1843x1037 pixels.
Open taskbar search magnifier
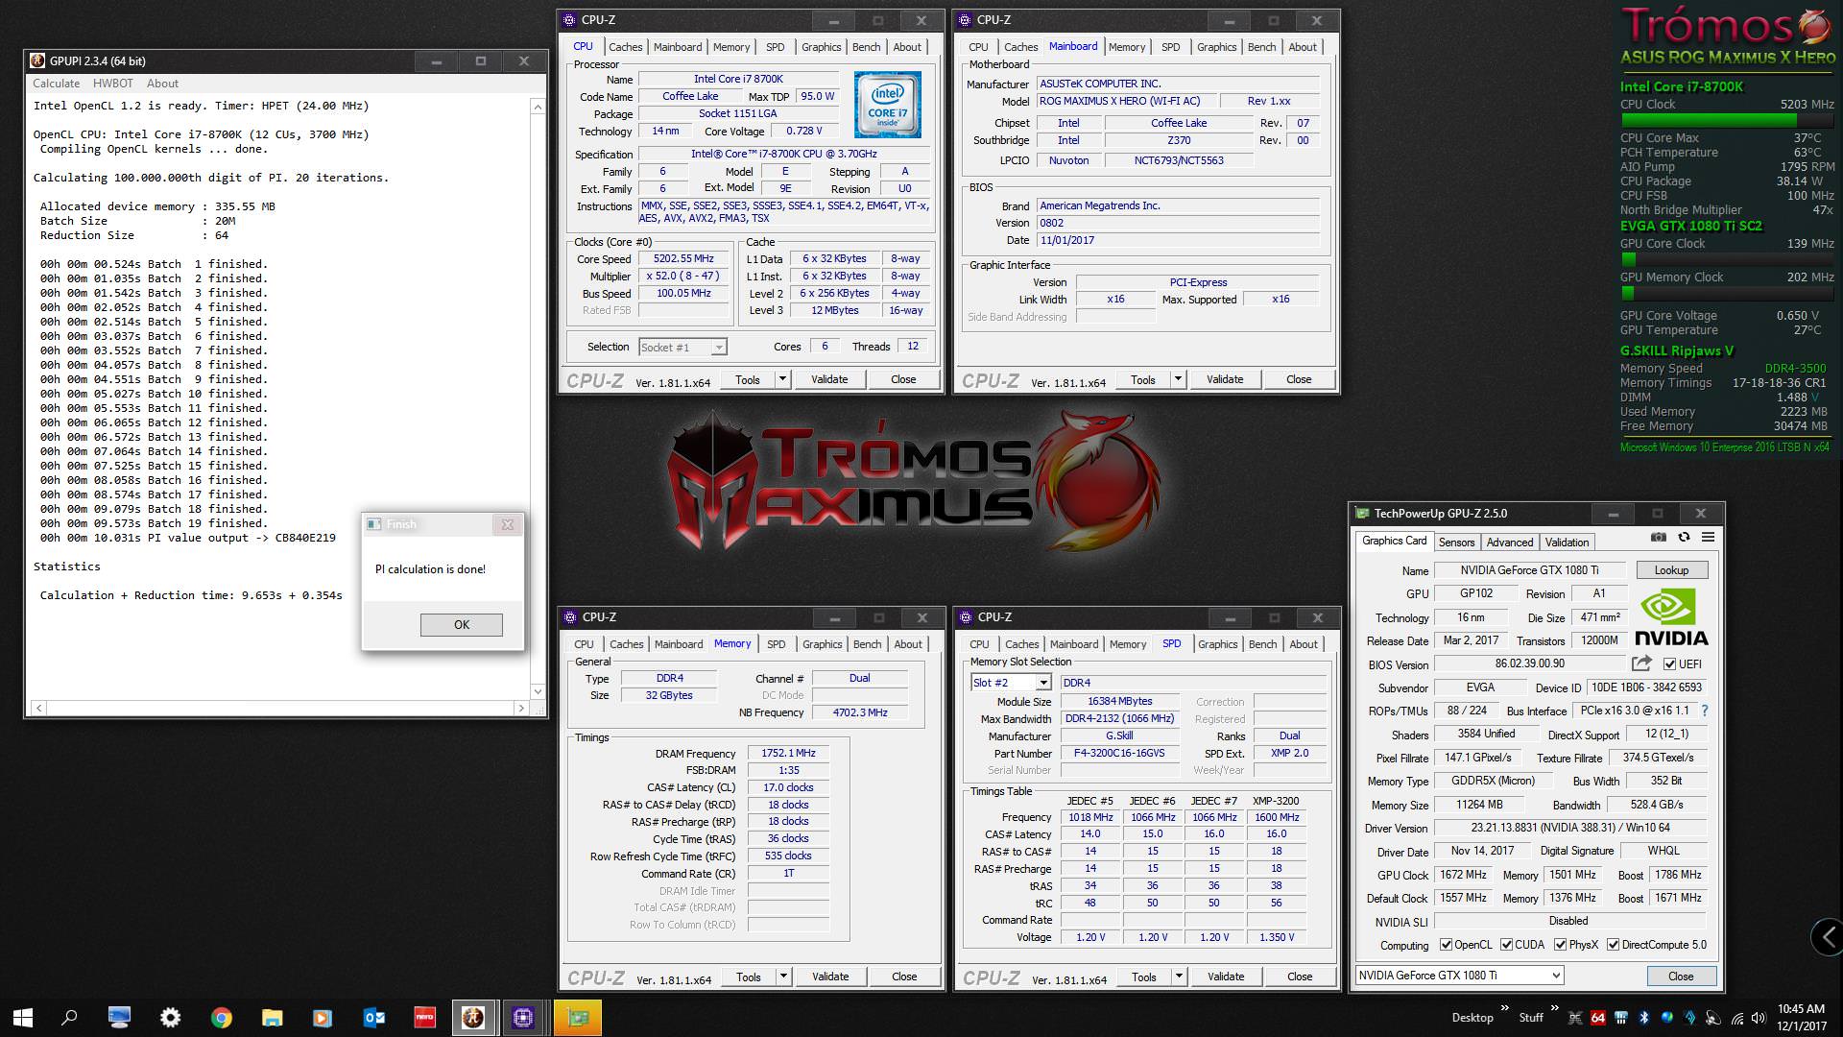click(69, 1018)
